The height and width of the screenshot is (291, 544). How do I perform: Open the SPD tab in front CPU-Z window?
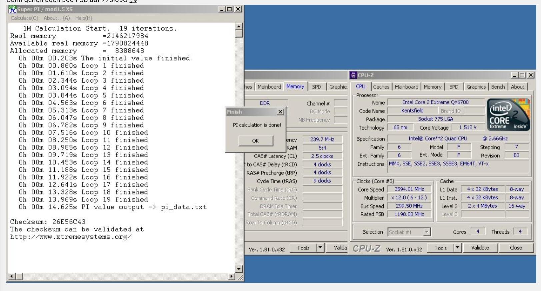pyautogui.click(x=454, y=87)
